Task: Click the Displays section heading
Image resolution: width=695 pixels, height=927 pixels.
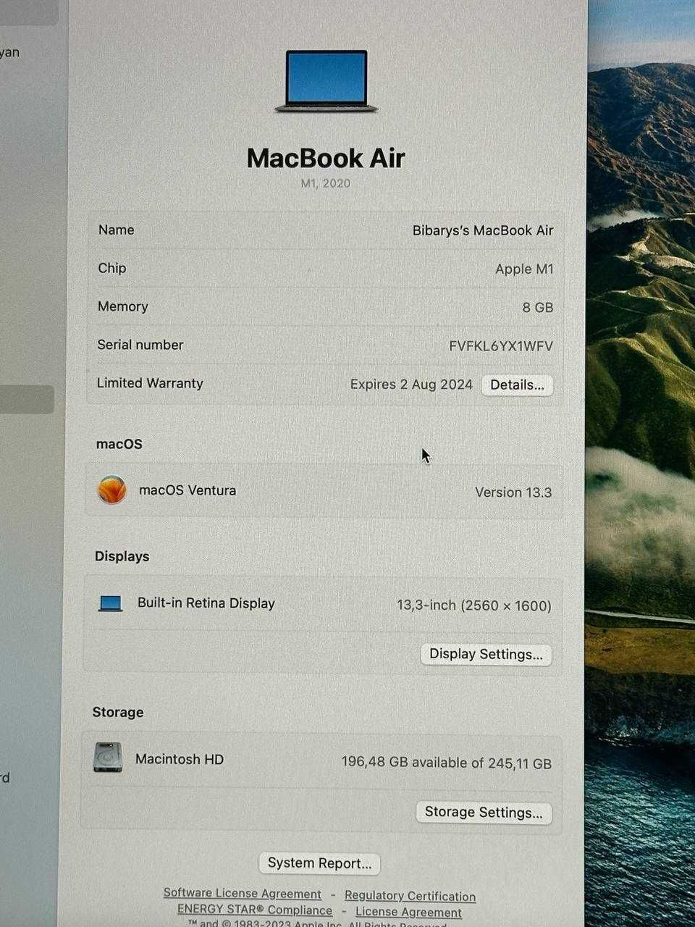Action: point(122,556)
